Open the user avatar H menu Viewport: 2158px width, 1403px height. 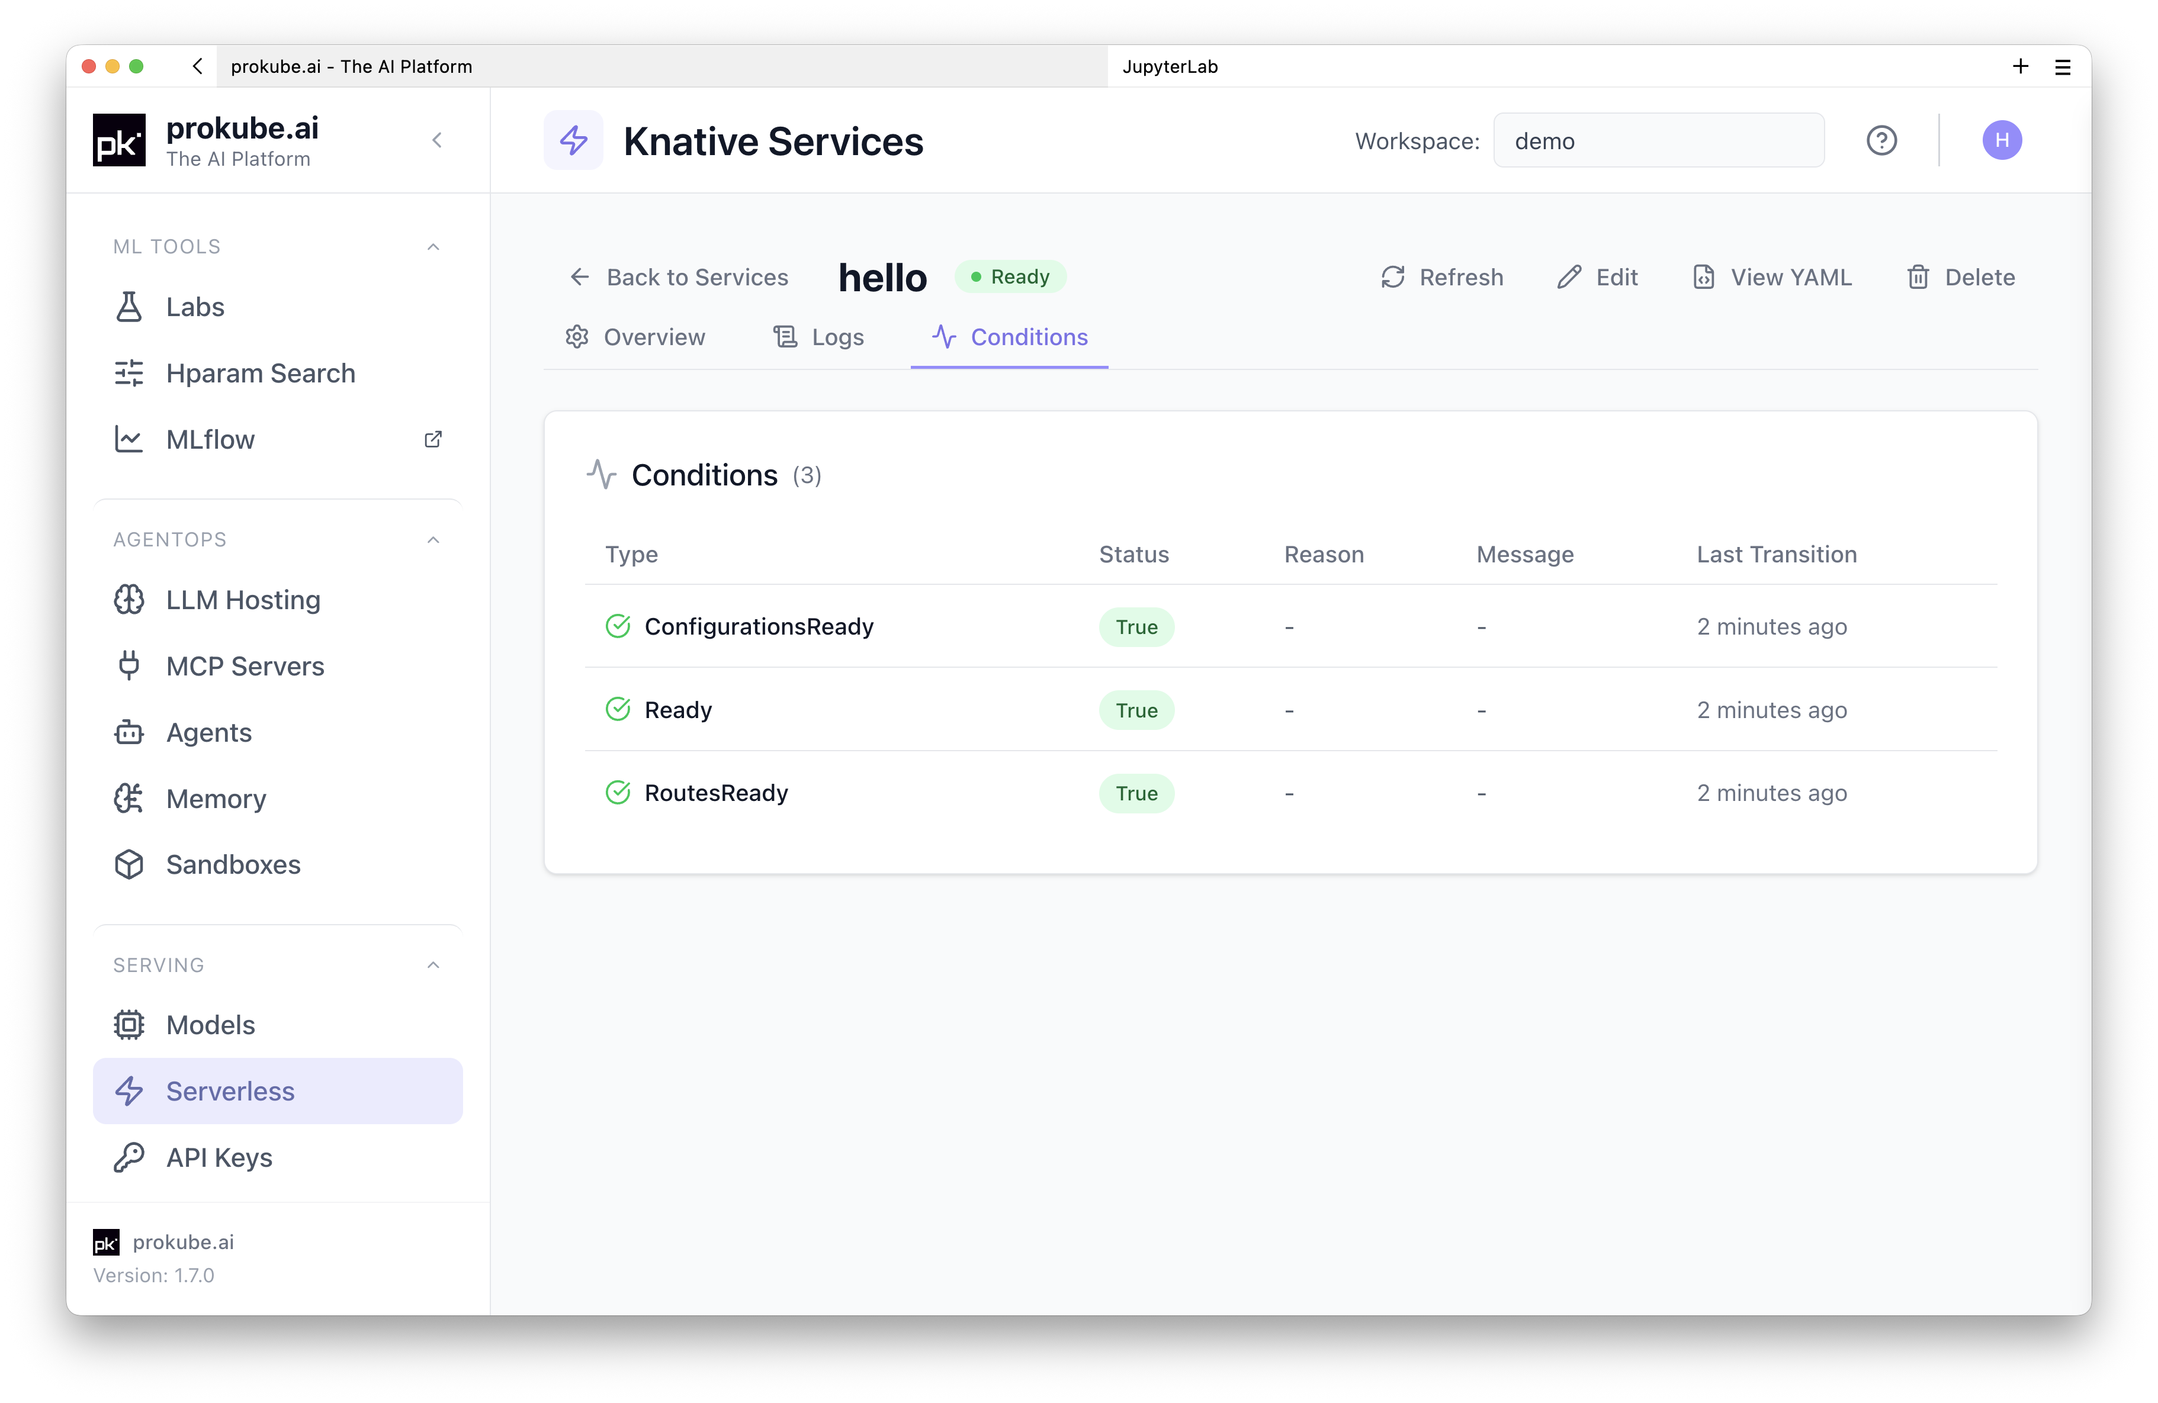(2001, 140)
